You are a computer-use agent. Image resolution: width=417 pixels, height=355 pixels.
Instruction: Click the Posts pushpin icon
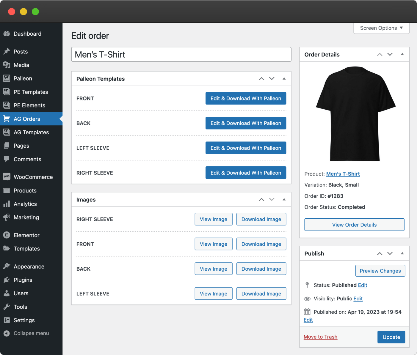pos(7,51)
